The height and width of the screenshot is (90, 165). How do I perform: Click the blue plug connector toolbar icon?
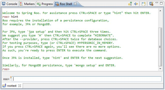(x=136, y=4)
